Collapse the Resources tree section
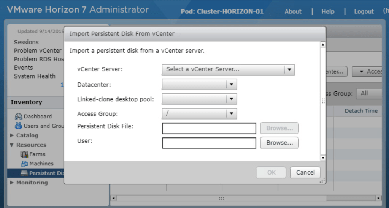The width and height of the screenshot is (389, 208). tap(12, 145)
